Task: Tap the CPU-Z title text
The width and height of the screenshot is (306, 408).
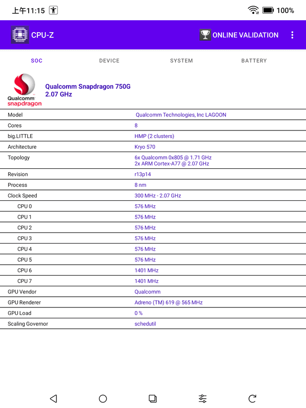Action: click(43, 35)
